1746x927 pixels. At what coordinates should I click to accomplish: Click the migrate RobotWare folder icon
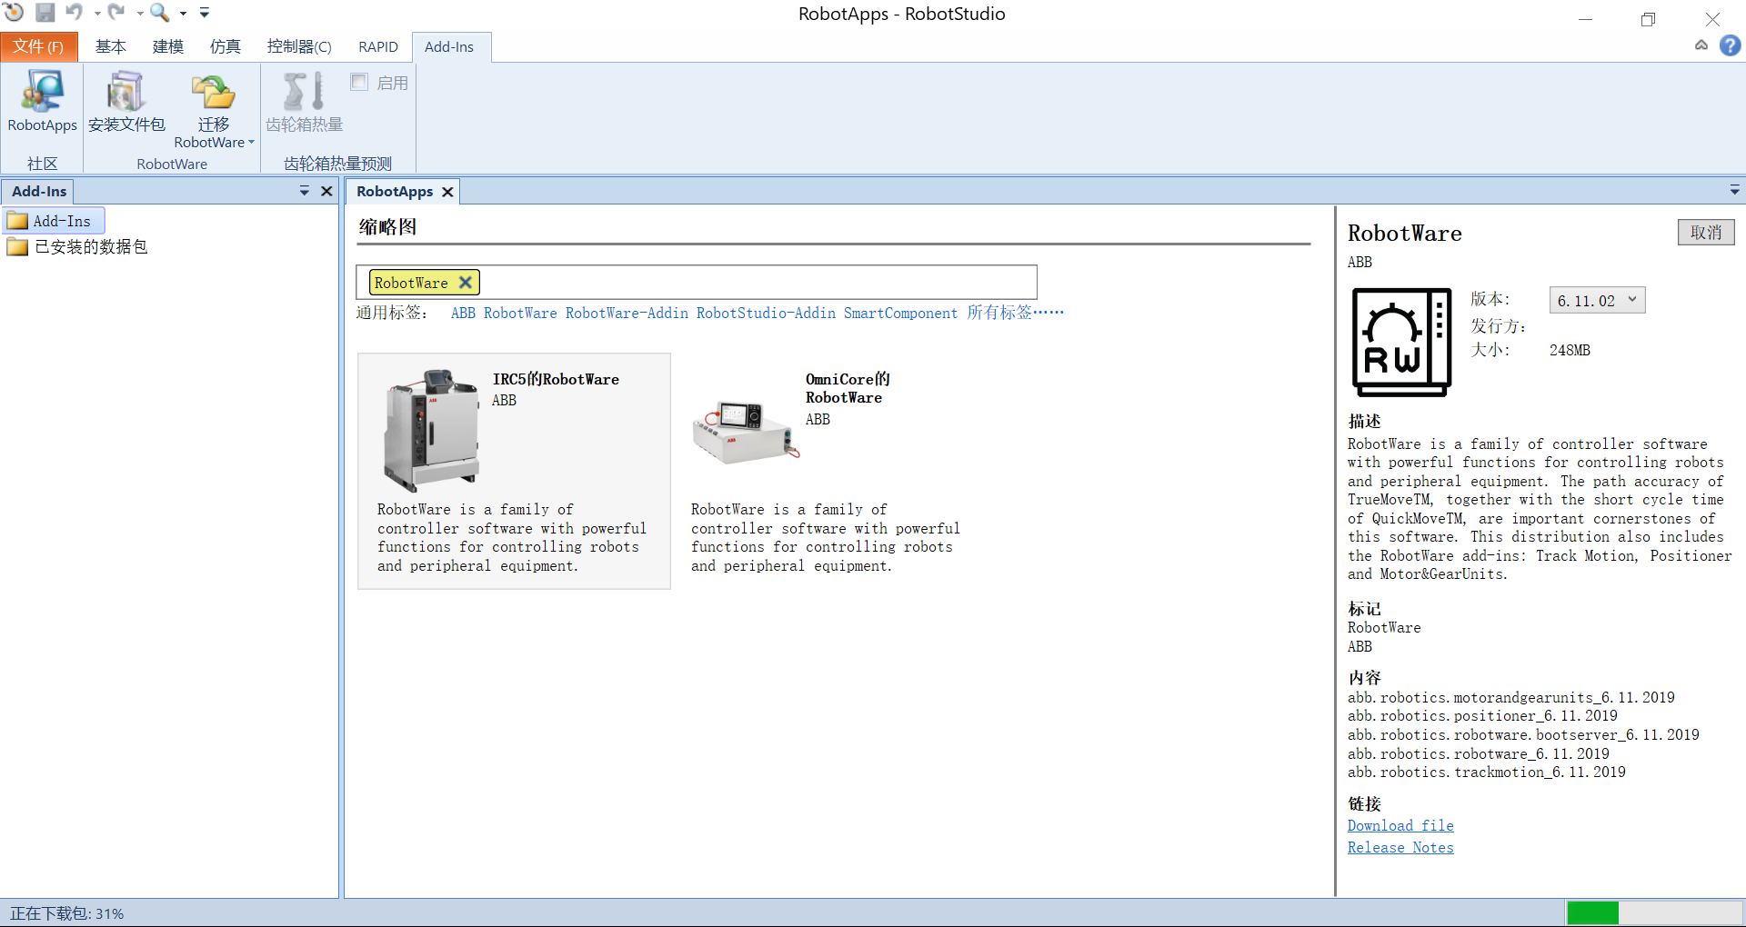[214, 91]
